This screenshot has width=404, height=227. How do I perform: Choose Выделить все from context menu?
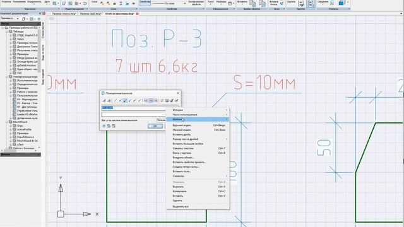coord(198,207)
